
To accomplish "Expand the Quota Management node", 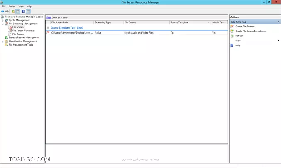I will [2, 20].
